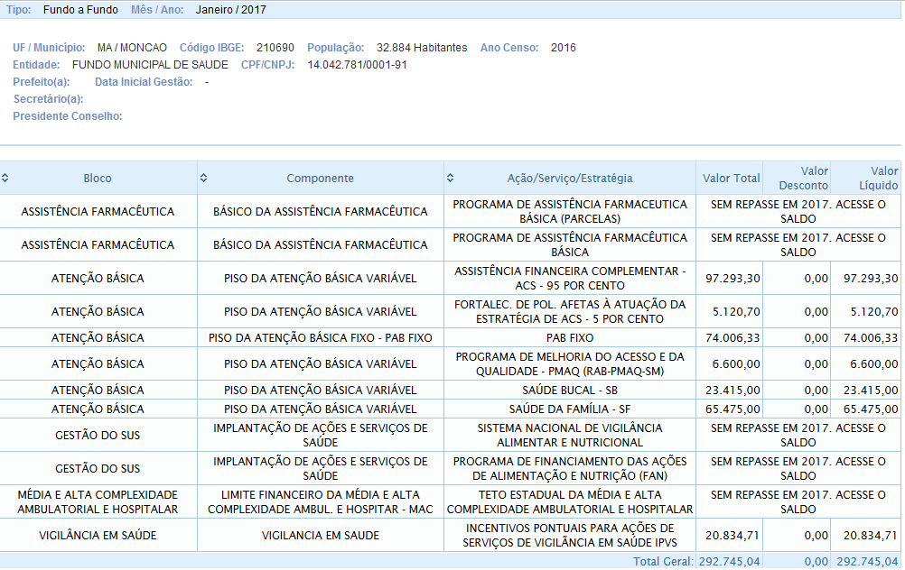Image resolution: width=905 pixels, height=570 pixels.
Task: Click the Valor Desconto column header
Action: 797,178
